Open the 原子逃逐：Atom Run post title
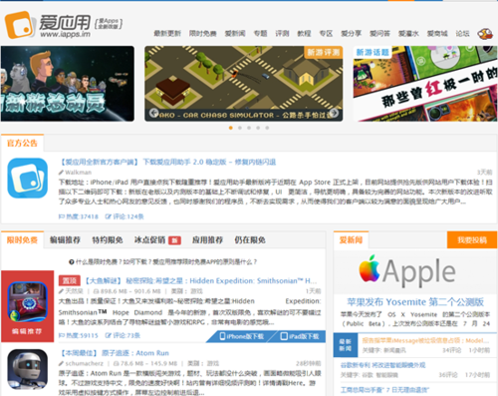The height and width of the screenshot is (396, 498). click(115, 353)
